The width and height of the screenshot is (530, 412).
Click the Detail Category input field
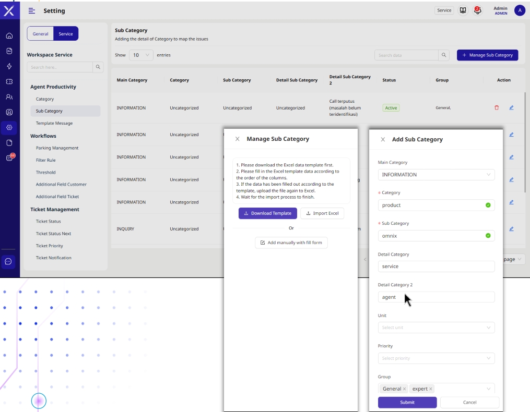(436, 266)
